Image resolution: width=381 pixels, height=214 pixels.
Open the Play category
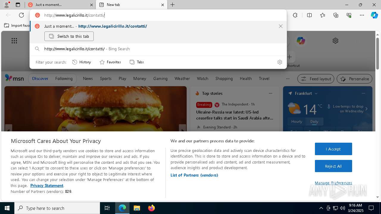[x=122, y=78]
